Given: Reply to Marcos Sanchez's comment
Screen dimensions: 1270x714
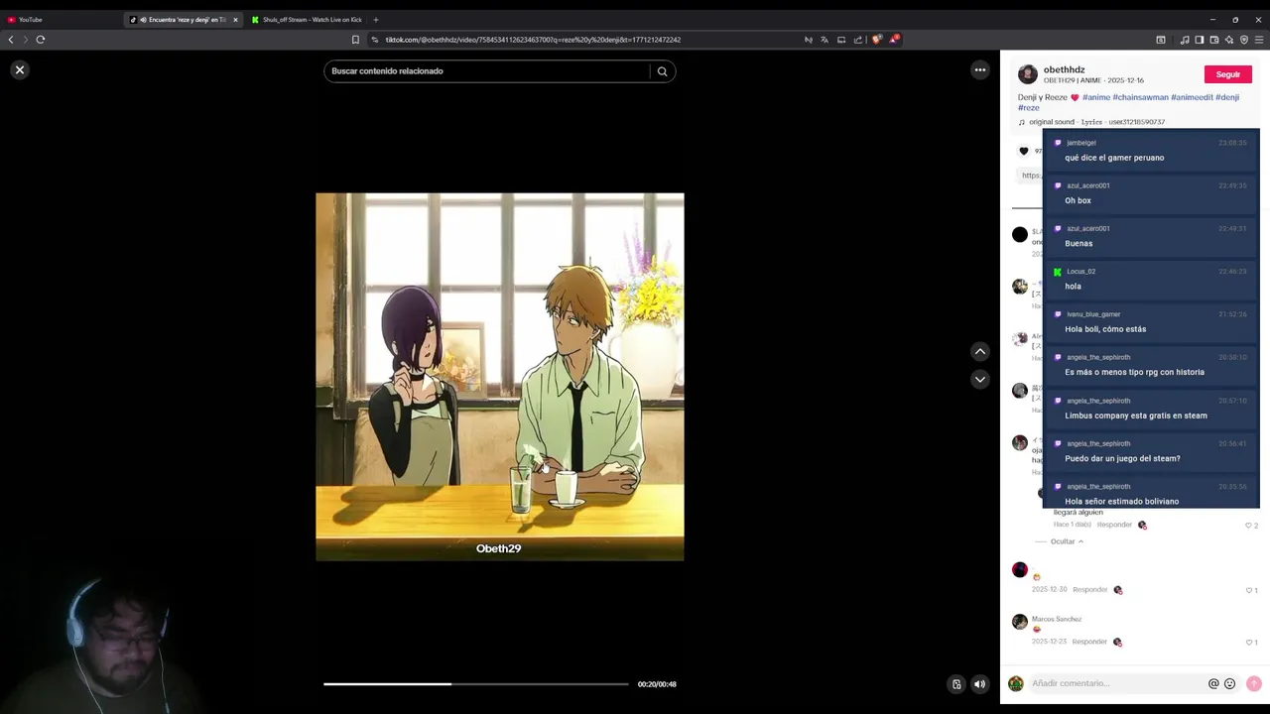Looking at the screenshot, I should click(1089, 642).
